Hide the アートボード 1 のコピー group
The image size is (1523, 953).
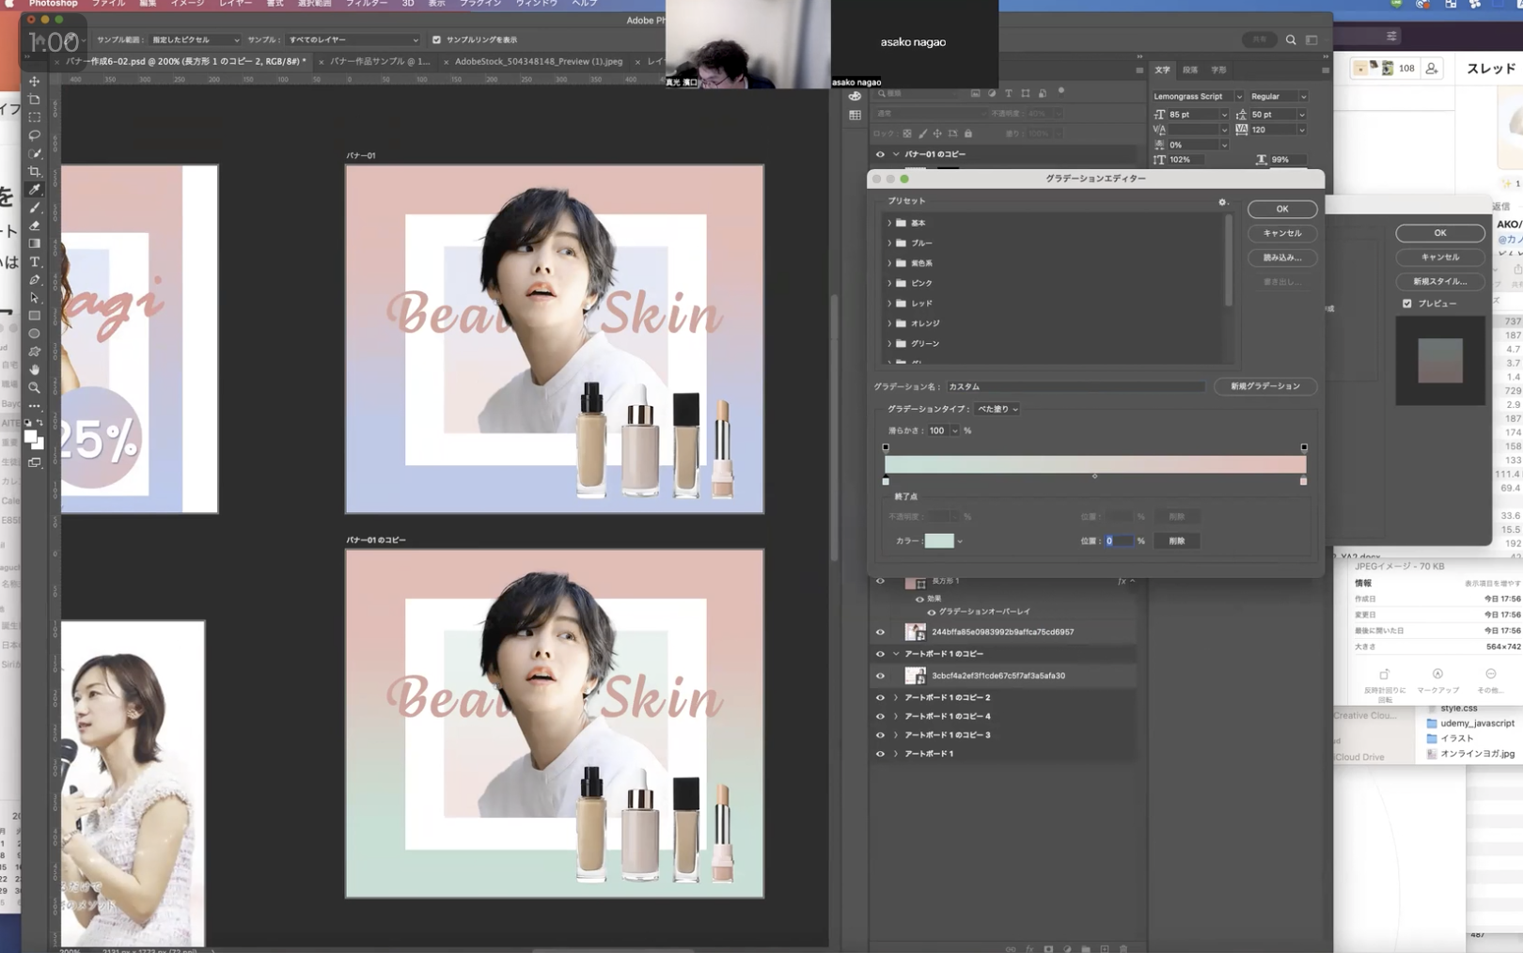pyautogui.click(x=880, y=653)
